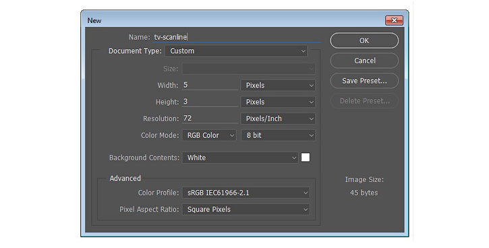Open the Pixel Aspect Ratio dropdown
Screen dimensions: 489x248
pyautogui.click(x=246, y=210)
